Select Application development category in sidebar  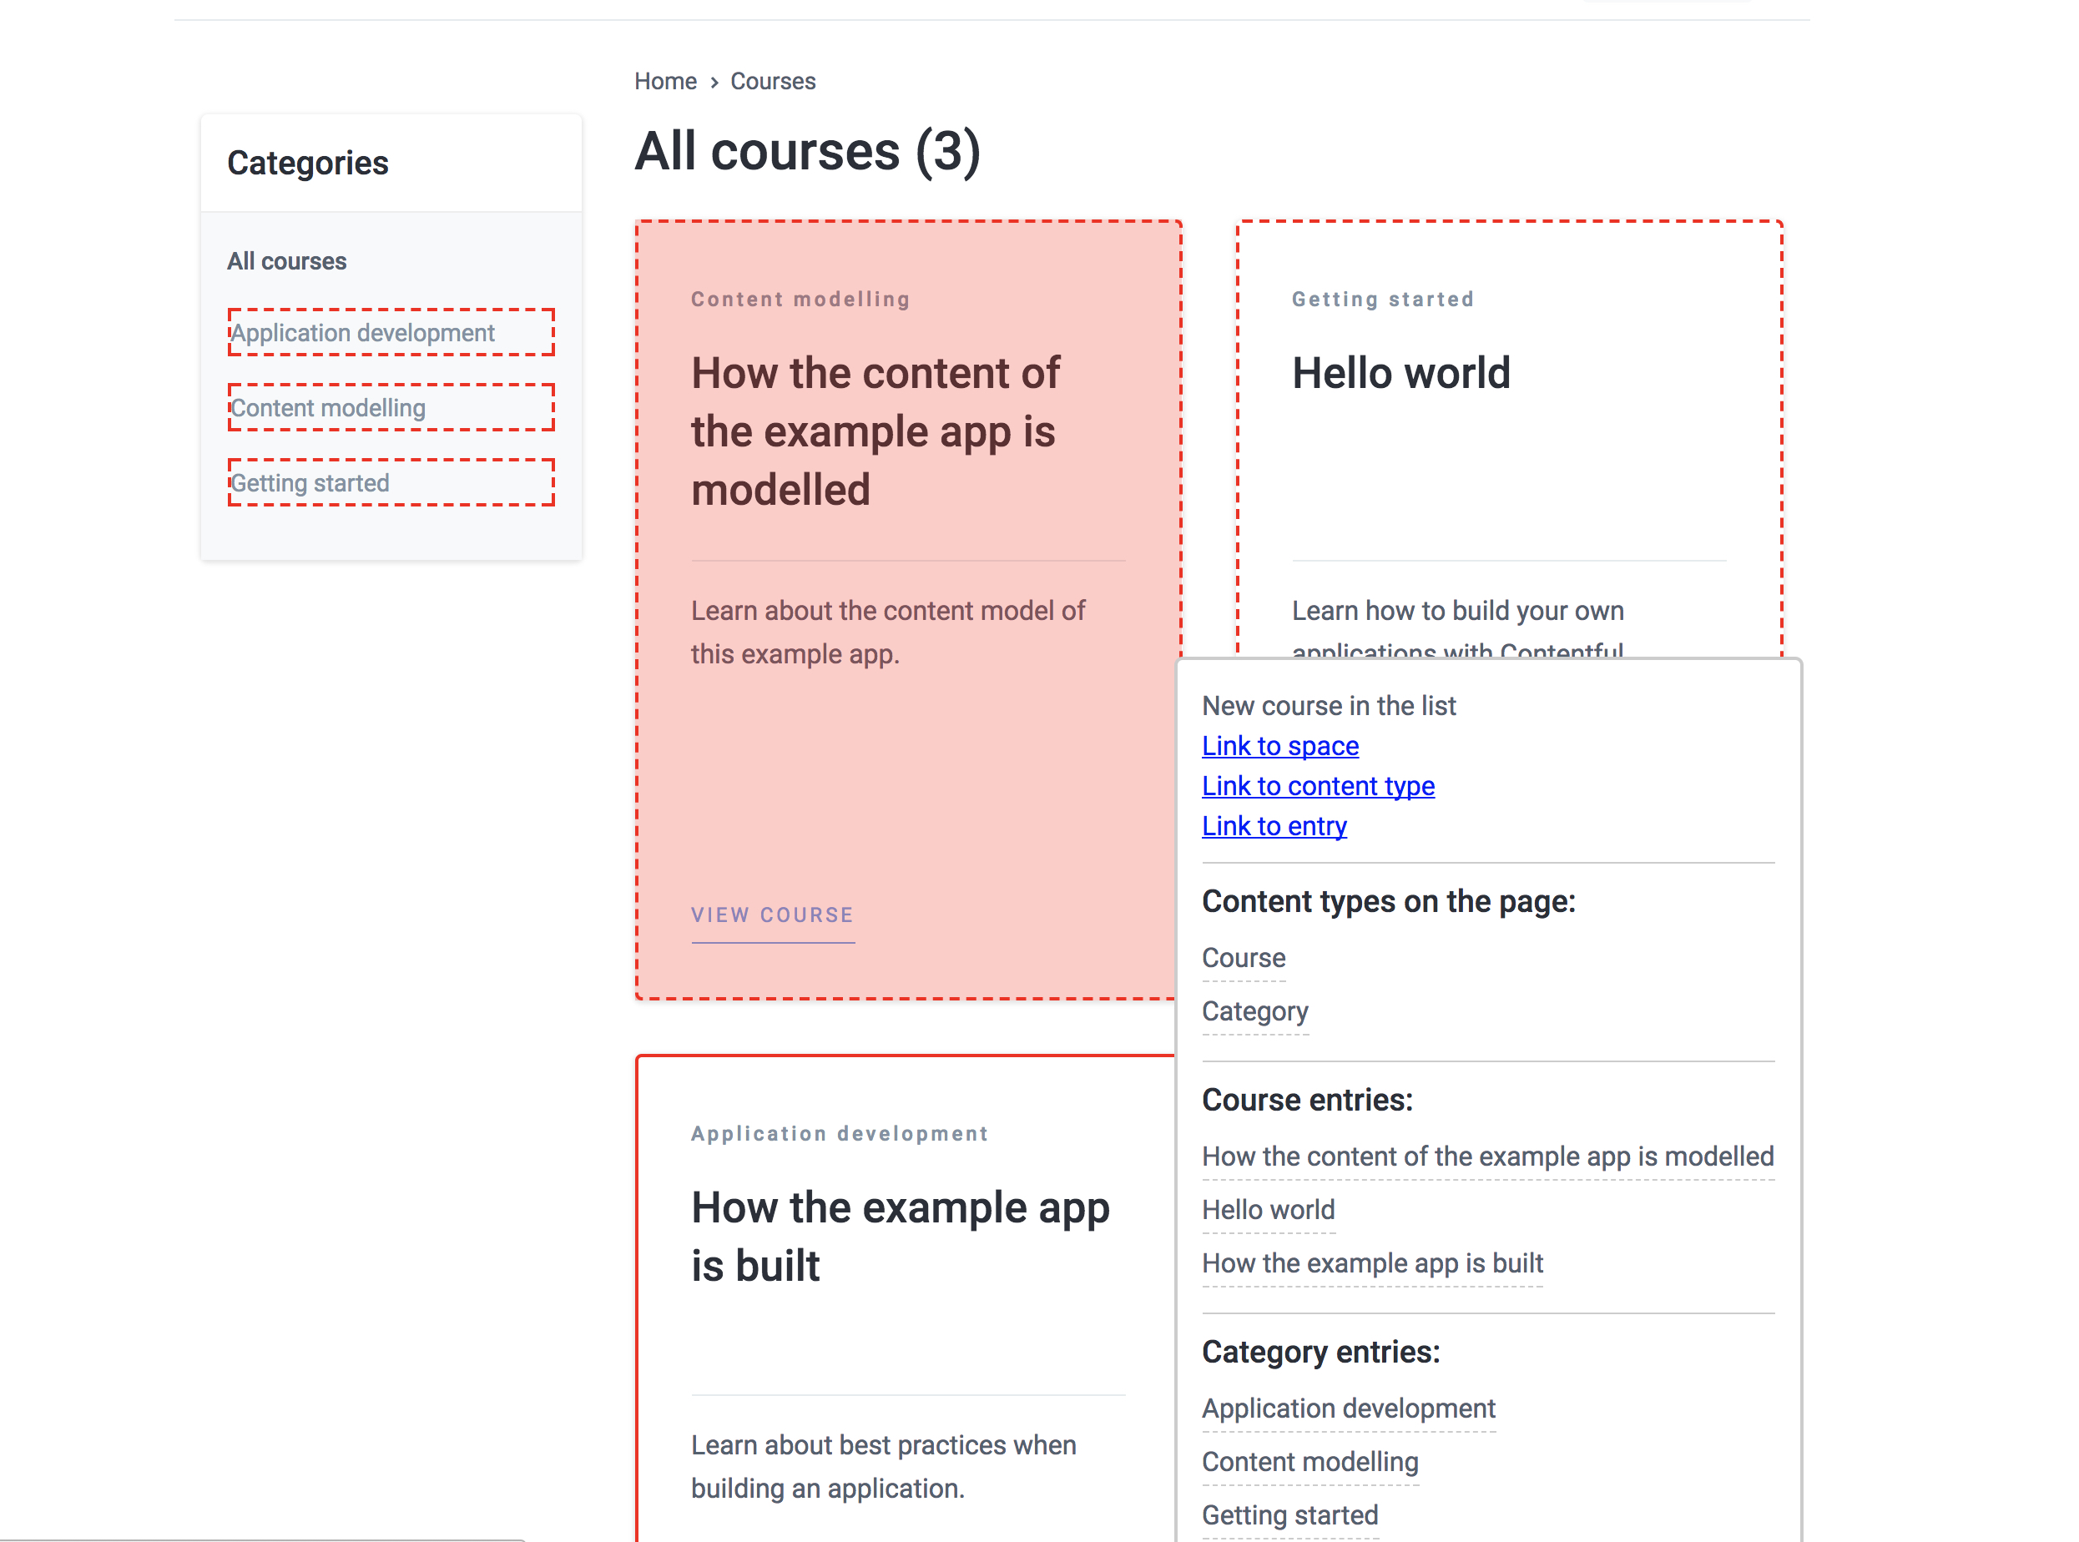click(362, 333)
